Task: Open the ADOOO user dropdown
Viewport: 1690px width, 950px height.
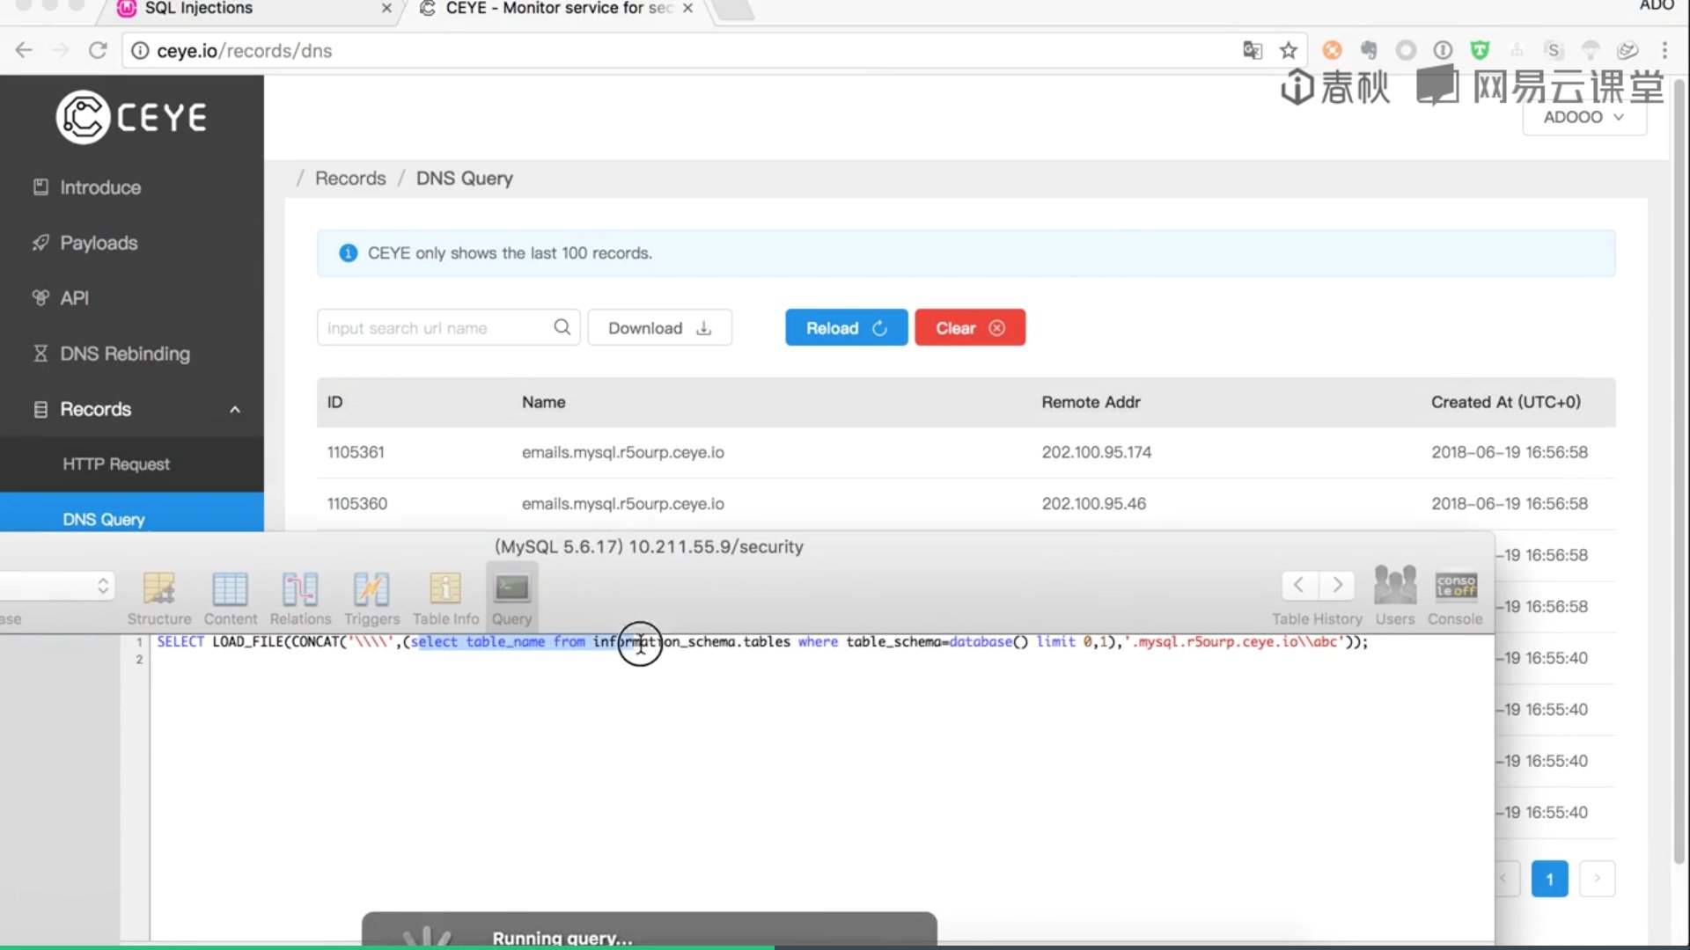Action: (x=1583, y=117)
